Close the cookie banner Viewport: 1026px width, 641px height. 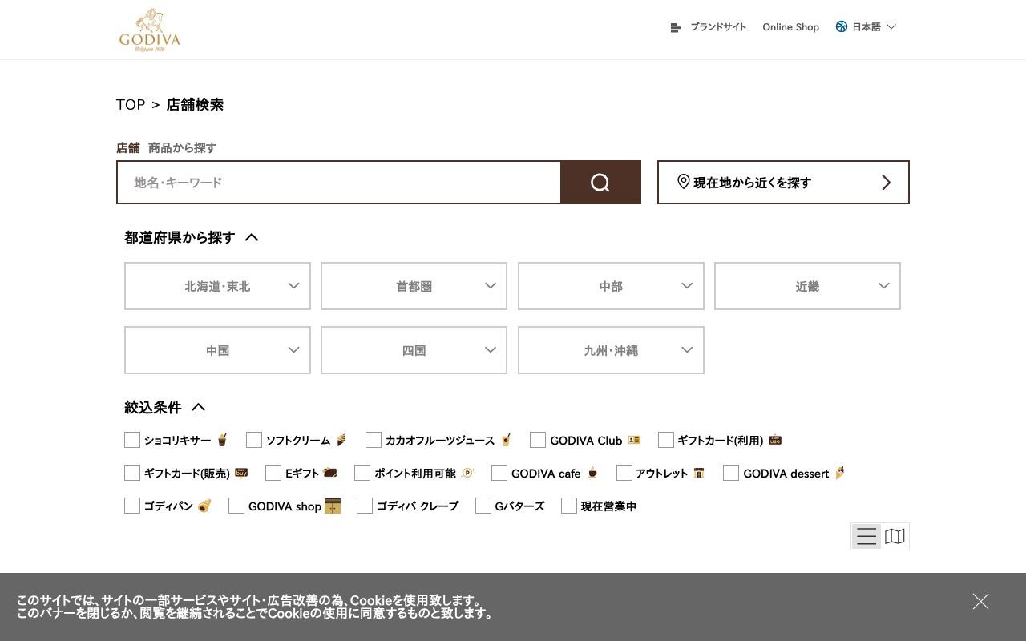click(980, 601)
